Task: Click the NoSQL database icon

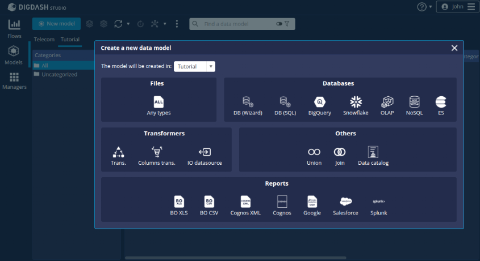Action: pos(415,105)
